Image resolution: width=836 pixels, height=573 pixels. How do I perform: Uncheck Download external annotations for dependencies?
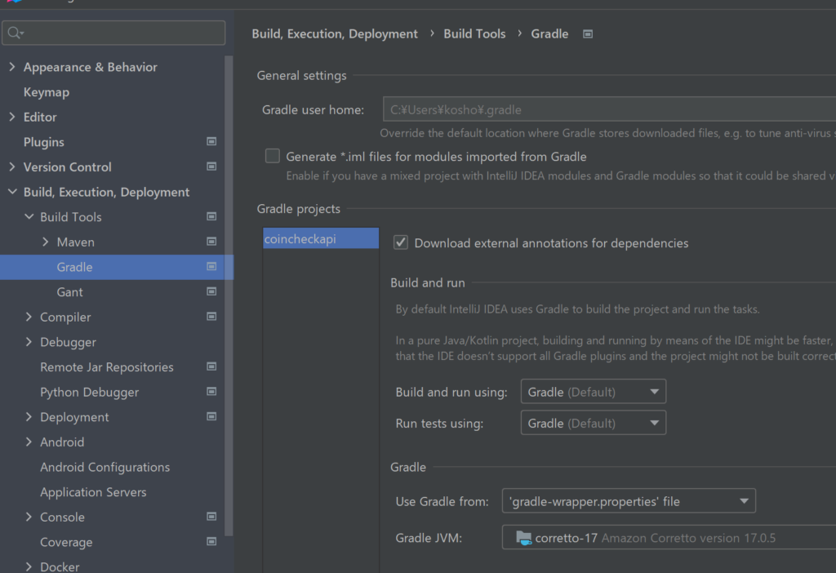(x=401, y=242)
